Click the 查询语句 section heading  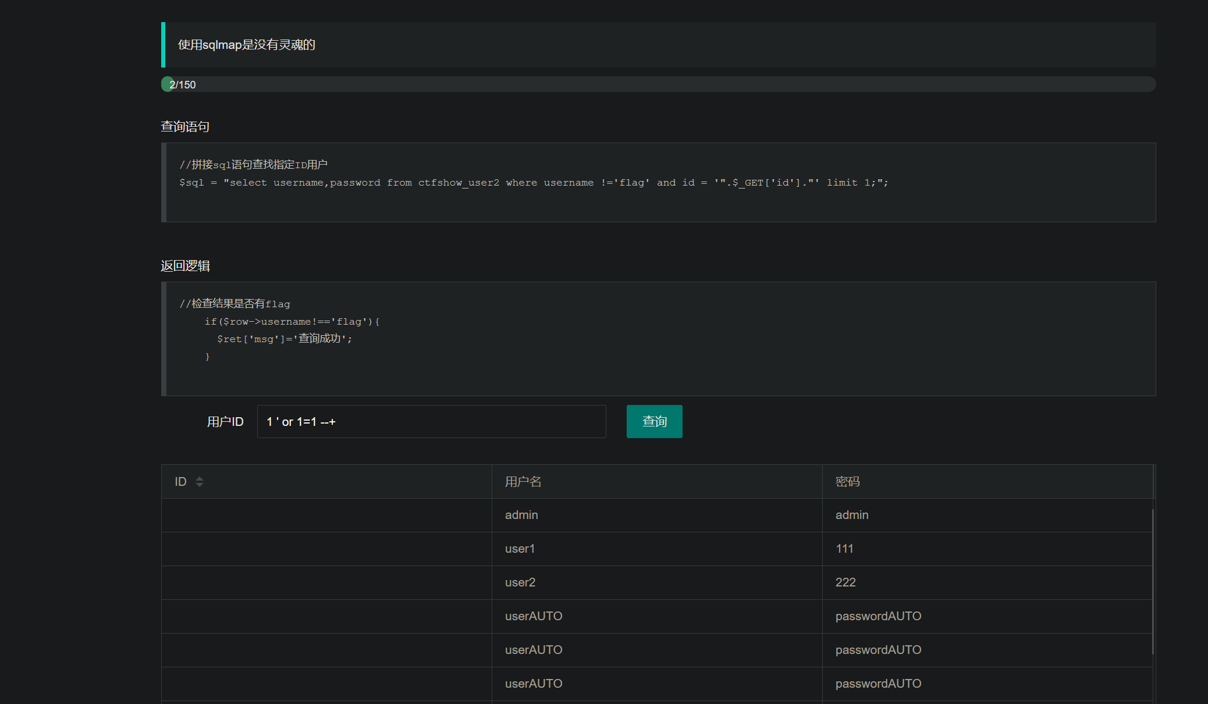coord(185,127)
